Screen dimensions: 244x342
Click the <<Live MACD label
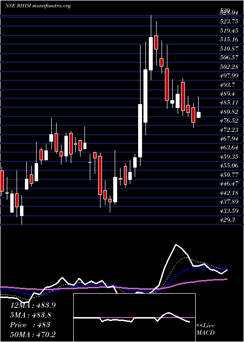point(205,329)
